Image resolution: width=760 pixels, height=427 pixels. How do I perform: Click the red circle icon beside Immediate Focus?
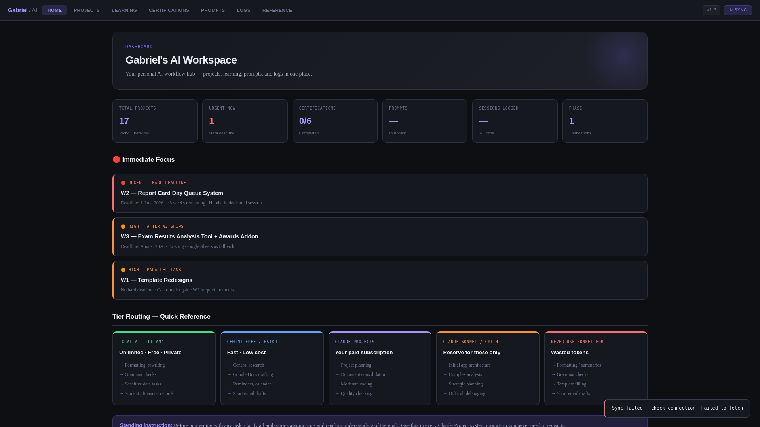coord(116,159)
